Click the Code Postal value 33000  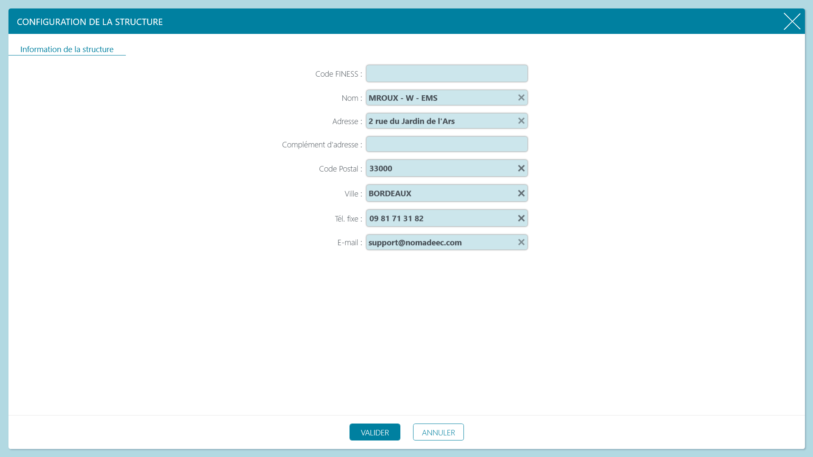[381, 169]
